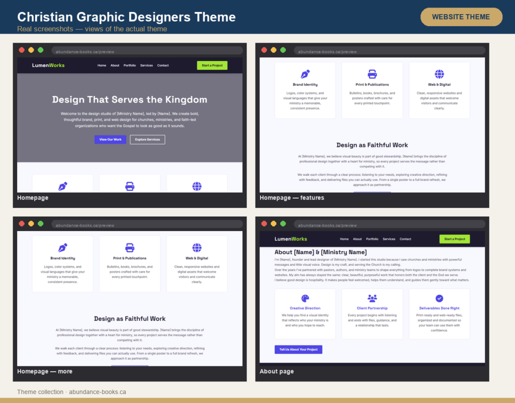
Task: Click Start a Project in Homepage screenshot
Action: [x=212, y=65]
